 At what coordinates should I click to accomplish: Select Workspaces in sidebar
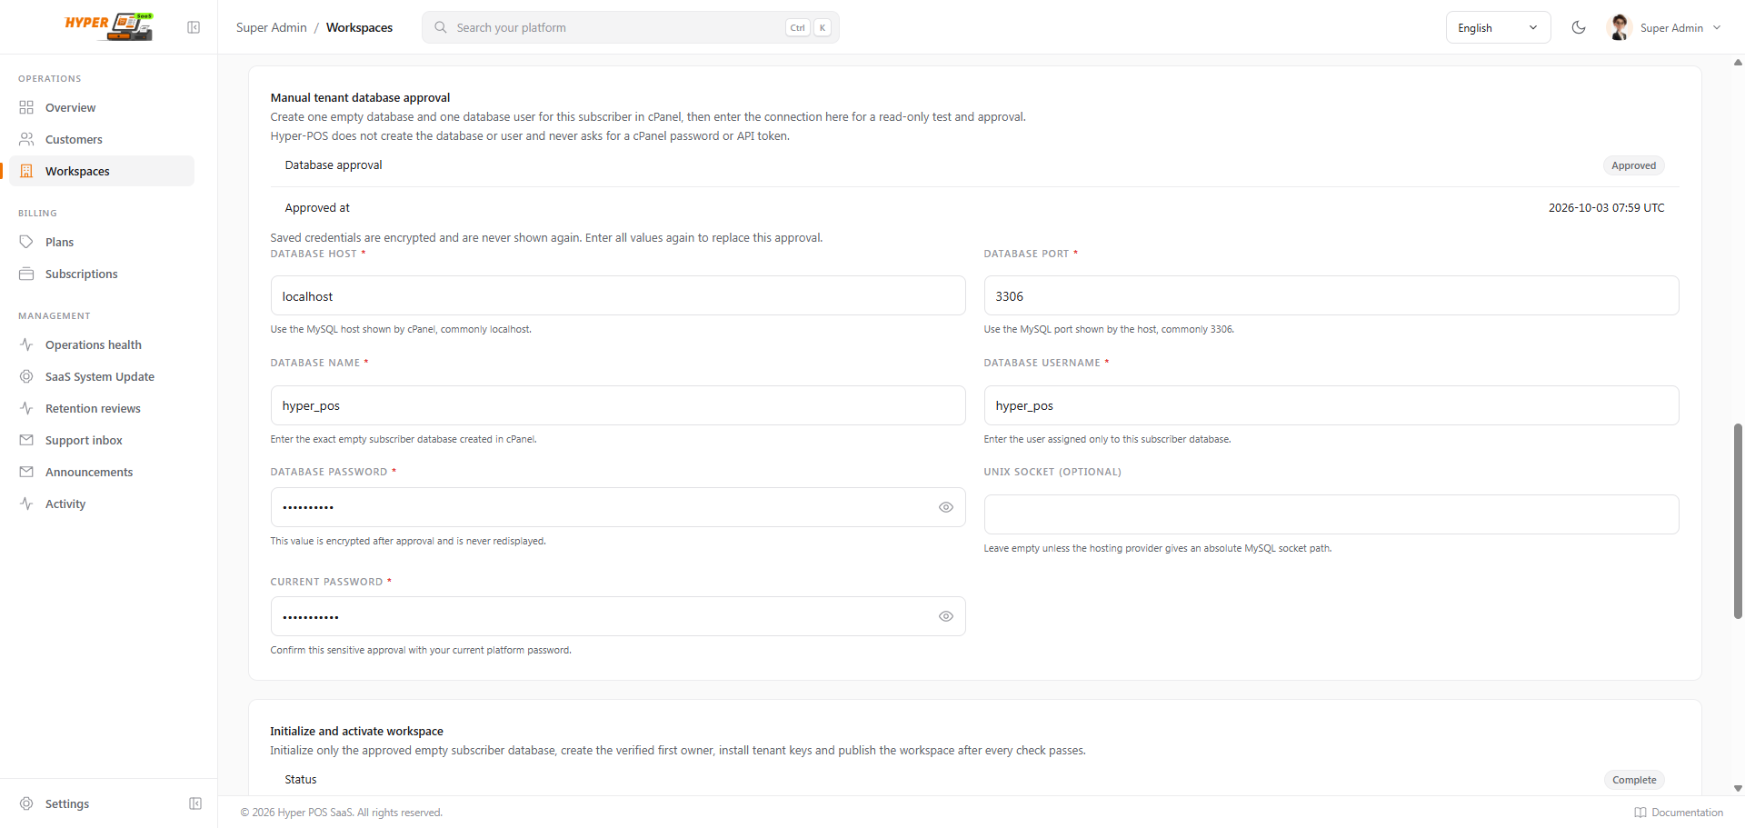[102, 171]
